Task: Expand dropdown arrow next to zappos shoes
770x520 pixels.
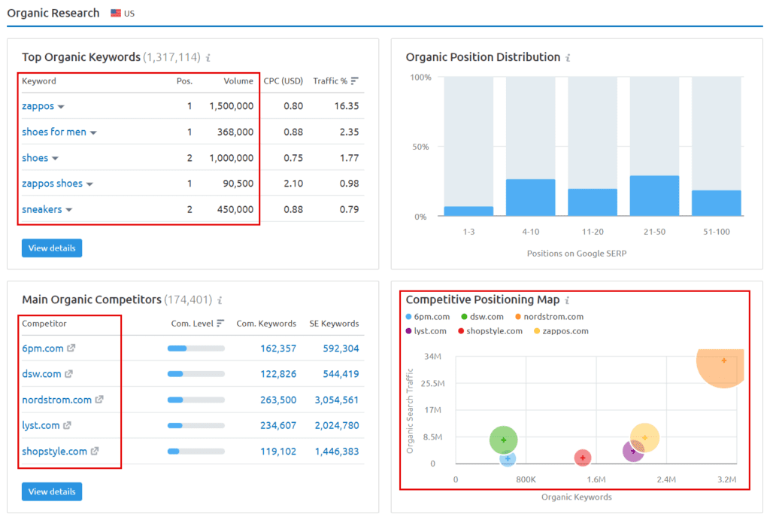Action: click(90, 184)
